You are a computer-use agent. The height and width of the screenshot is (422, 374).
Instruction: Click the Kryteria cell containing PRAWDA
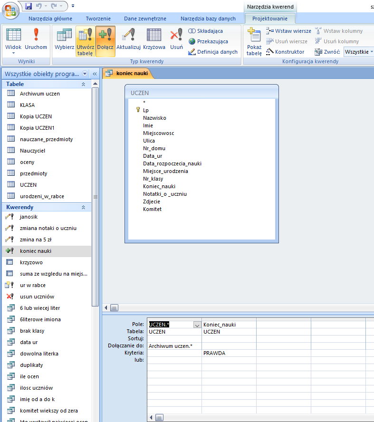pyautogui.click(x=229, y=353)
